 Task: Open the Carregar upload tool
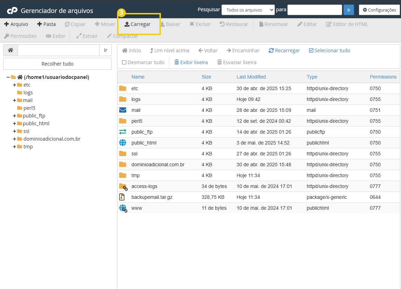(x=137, y=24)
